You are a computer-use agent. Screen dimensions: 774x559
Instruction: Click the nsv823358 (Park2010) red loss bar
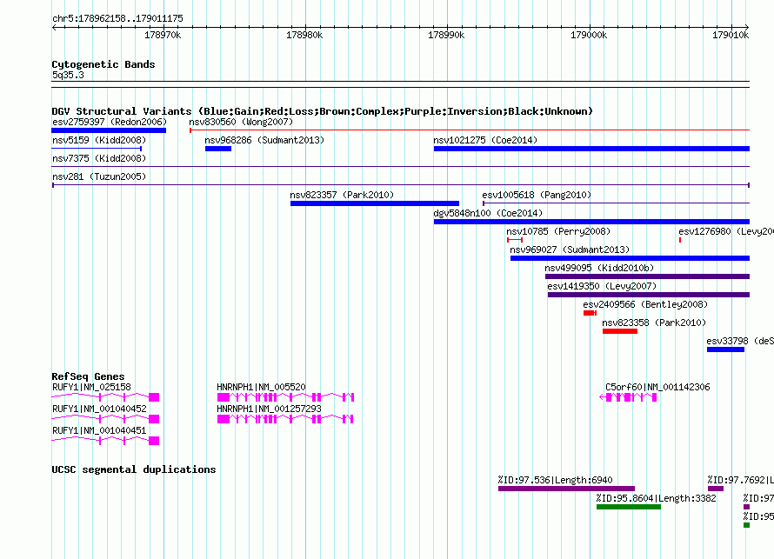[620, 331]
